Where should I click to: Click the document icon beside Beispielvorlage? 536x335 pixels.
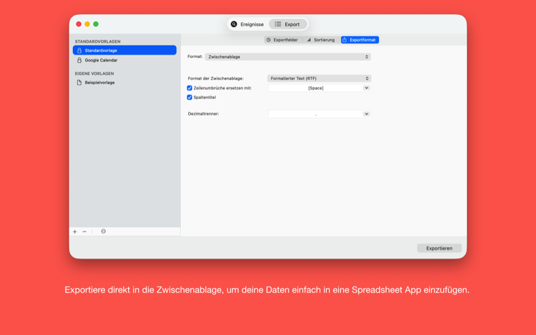click(x=79, y=83)
